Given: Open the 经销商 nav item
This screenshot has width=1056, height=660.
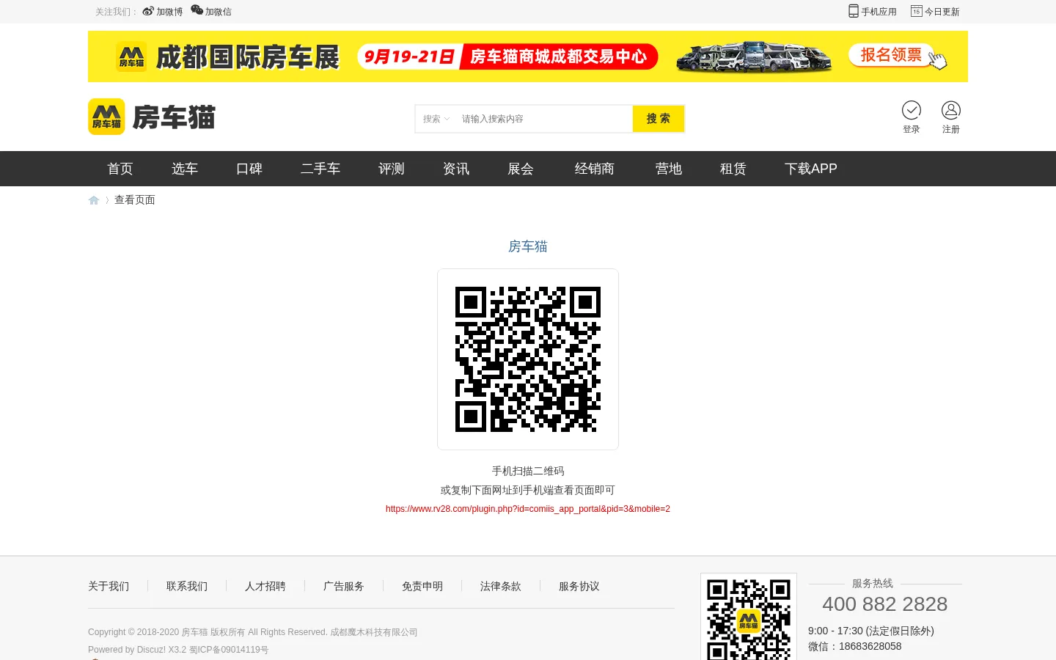Looking at the screenshot, I should (595, 169).
